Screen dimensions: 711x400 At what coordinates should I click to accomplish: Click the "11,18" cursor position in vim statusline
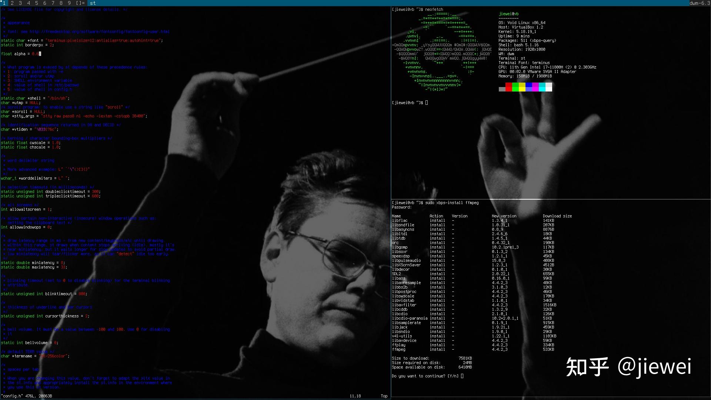coord(355,396)
